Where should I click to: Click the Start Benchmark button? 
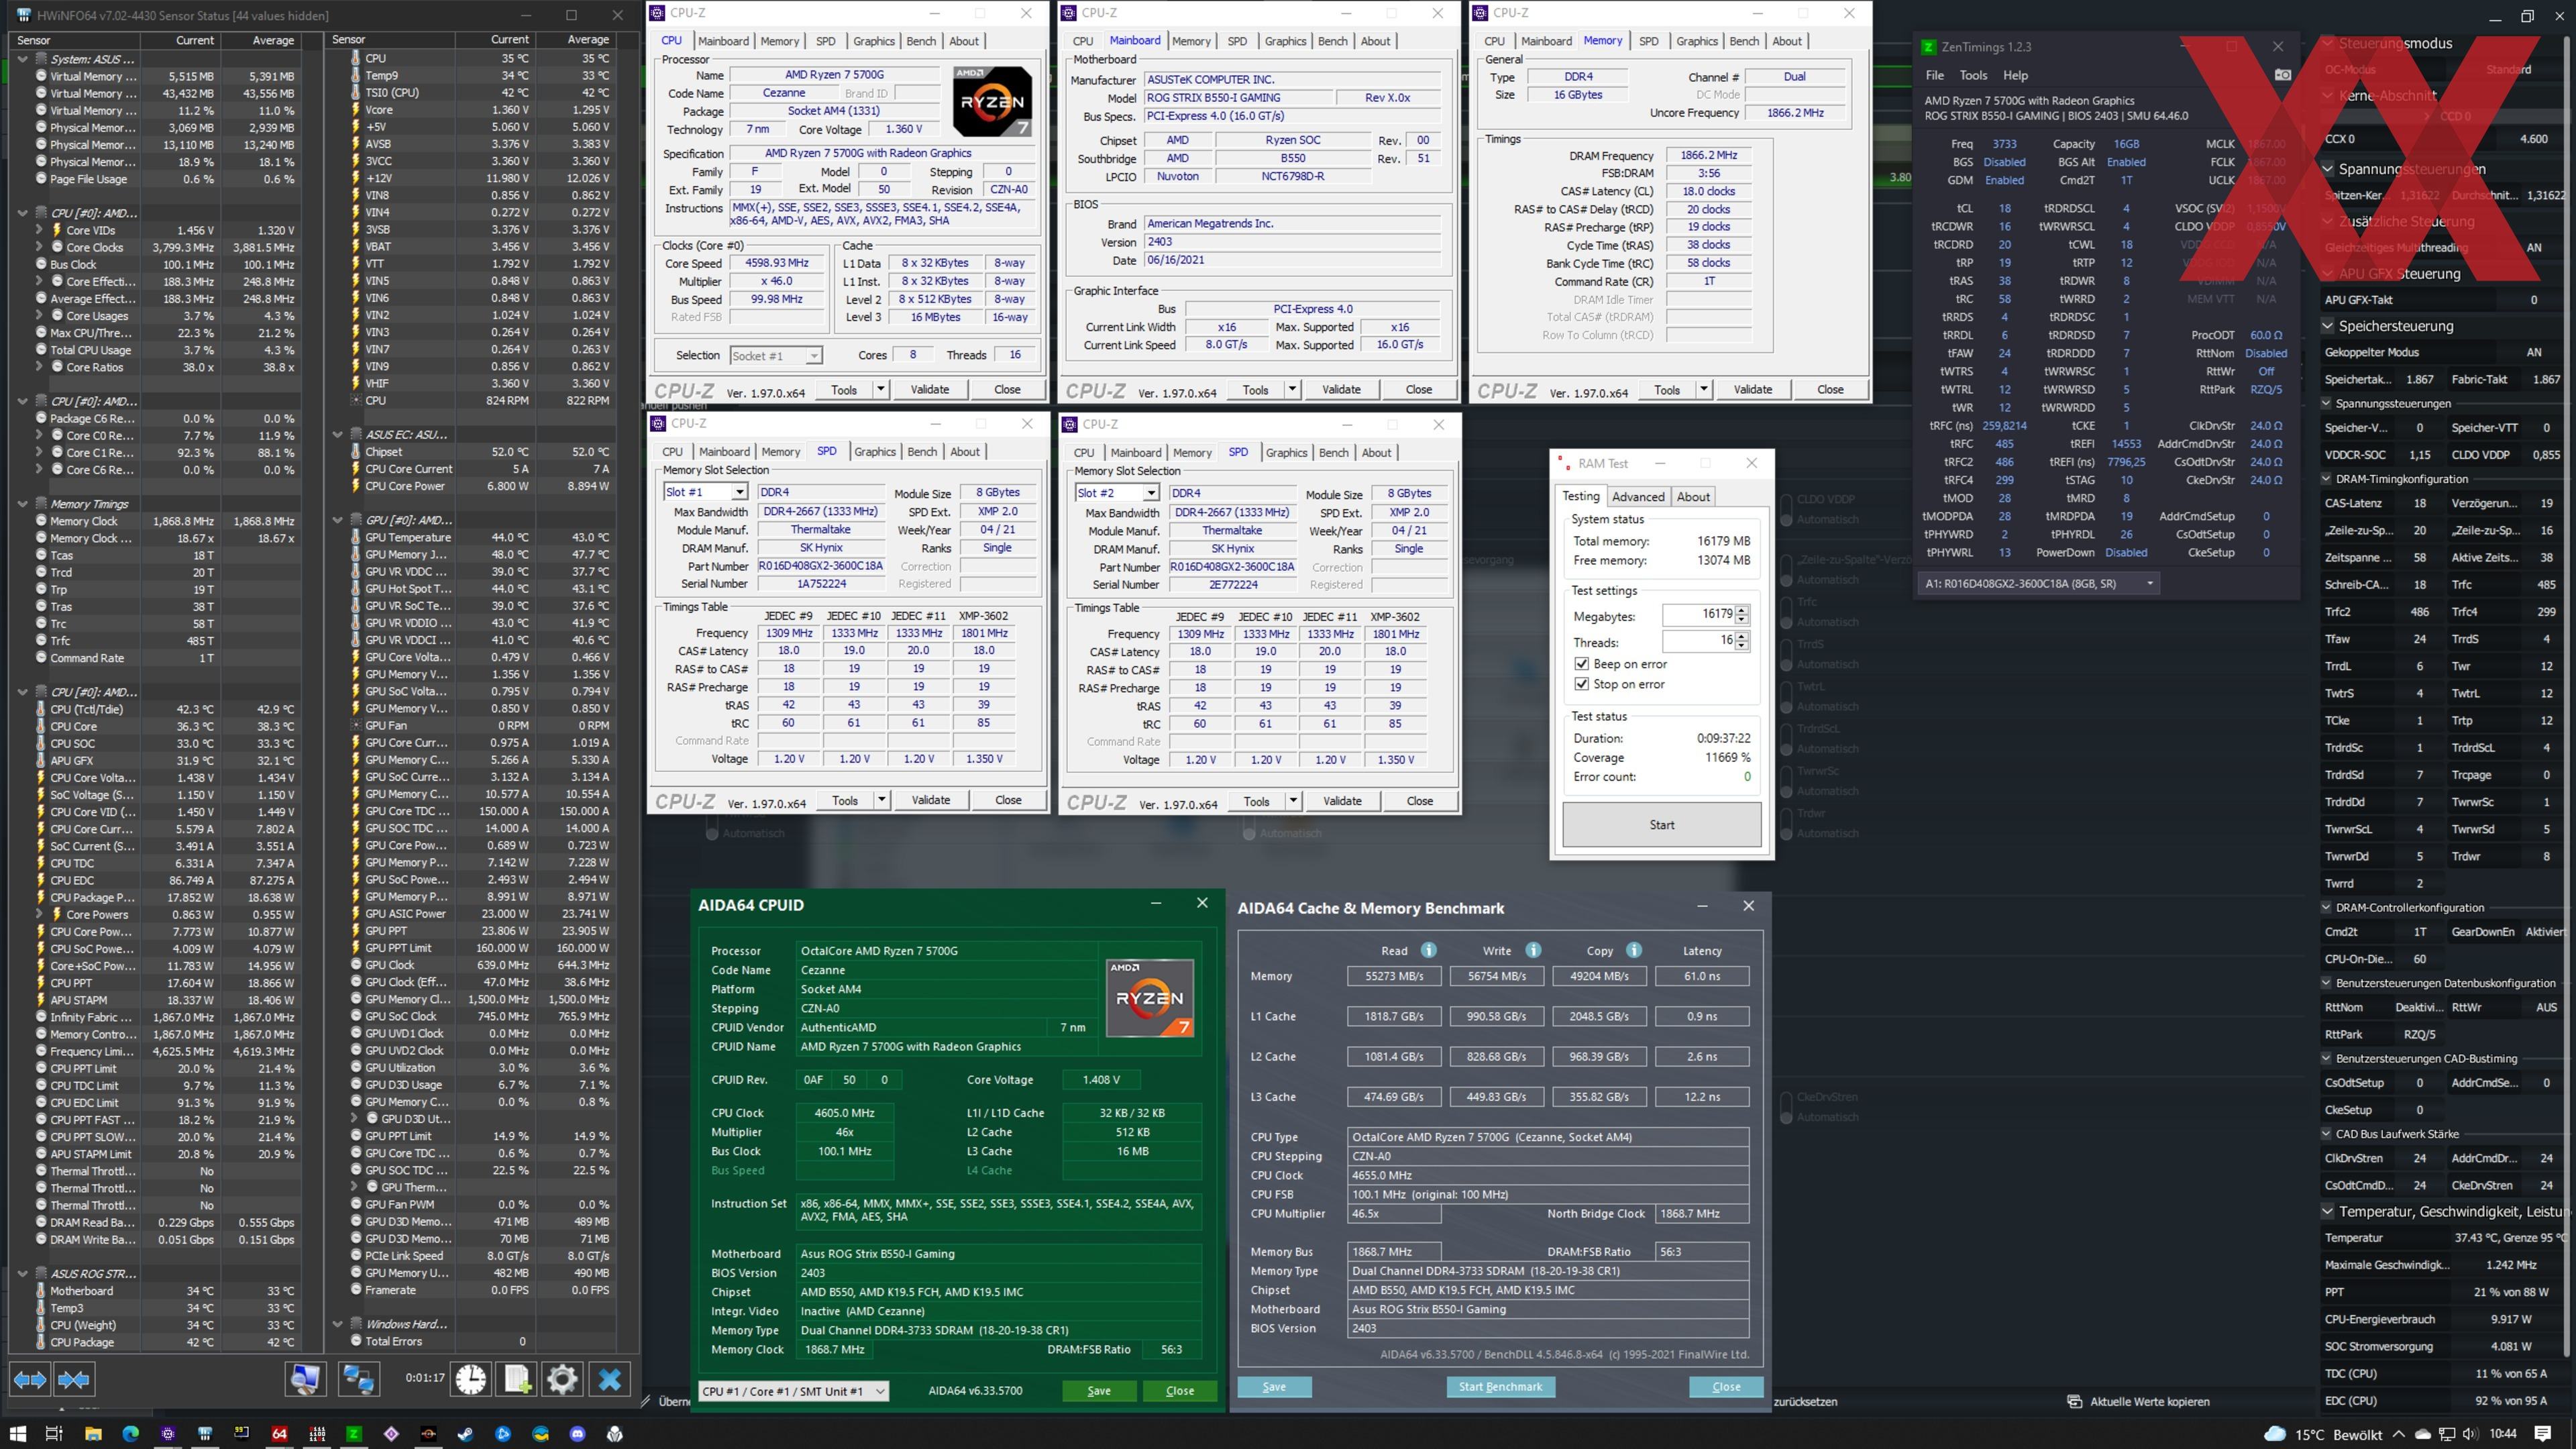(1500, 1387)
